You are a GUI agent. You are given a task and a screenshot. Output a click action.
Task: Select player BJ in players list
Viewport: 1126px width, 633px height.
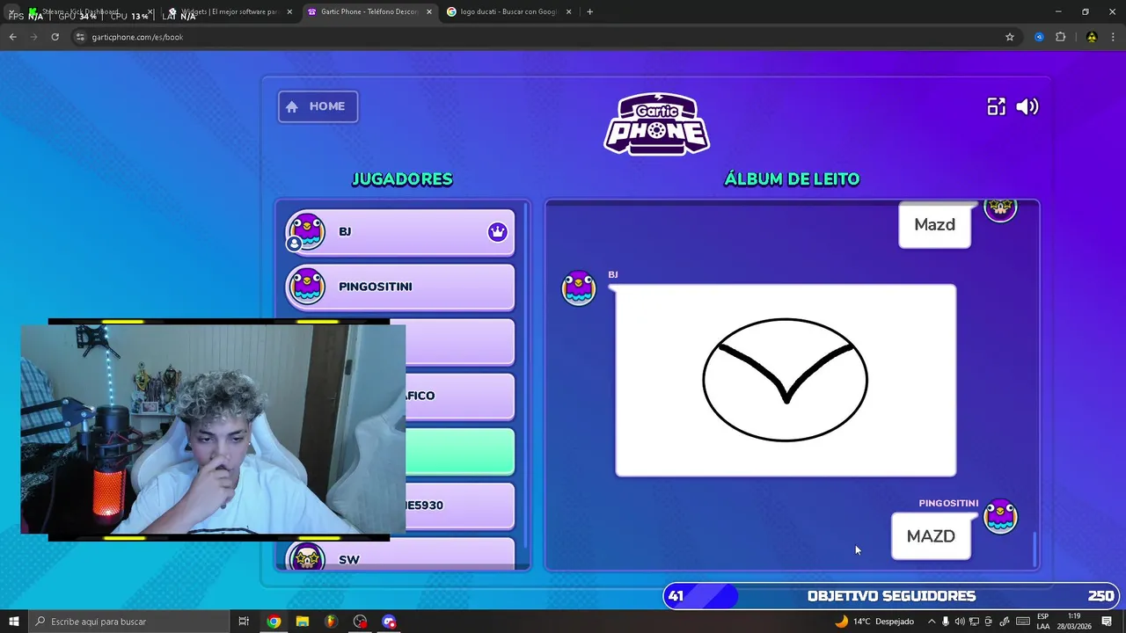pos(399,232)
